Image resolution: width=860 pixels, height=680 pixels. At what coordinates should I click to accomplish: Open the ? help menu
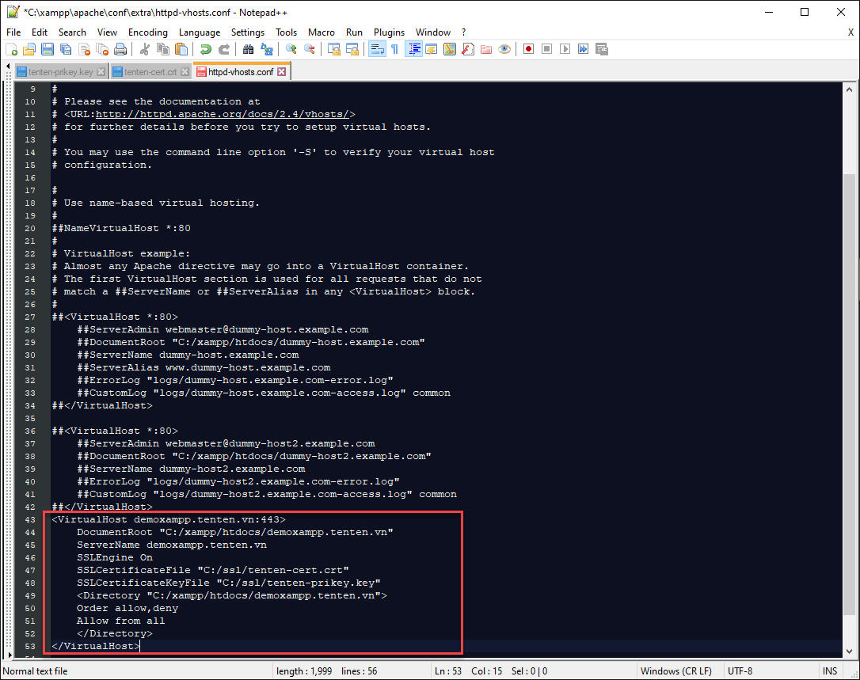pyautogui.click(x=463, y=32)
